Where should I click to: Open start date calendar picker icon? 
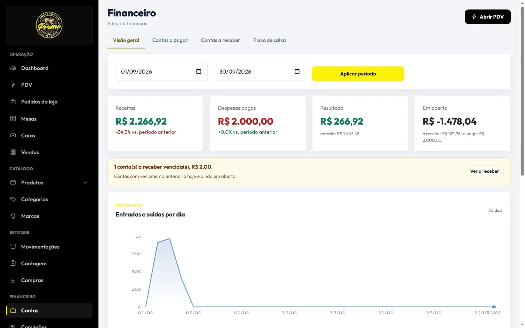(199, 71)
